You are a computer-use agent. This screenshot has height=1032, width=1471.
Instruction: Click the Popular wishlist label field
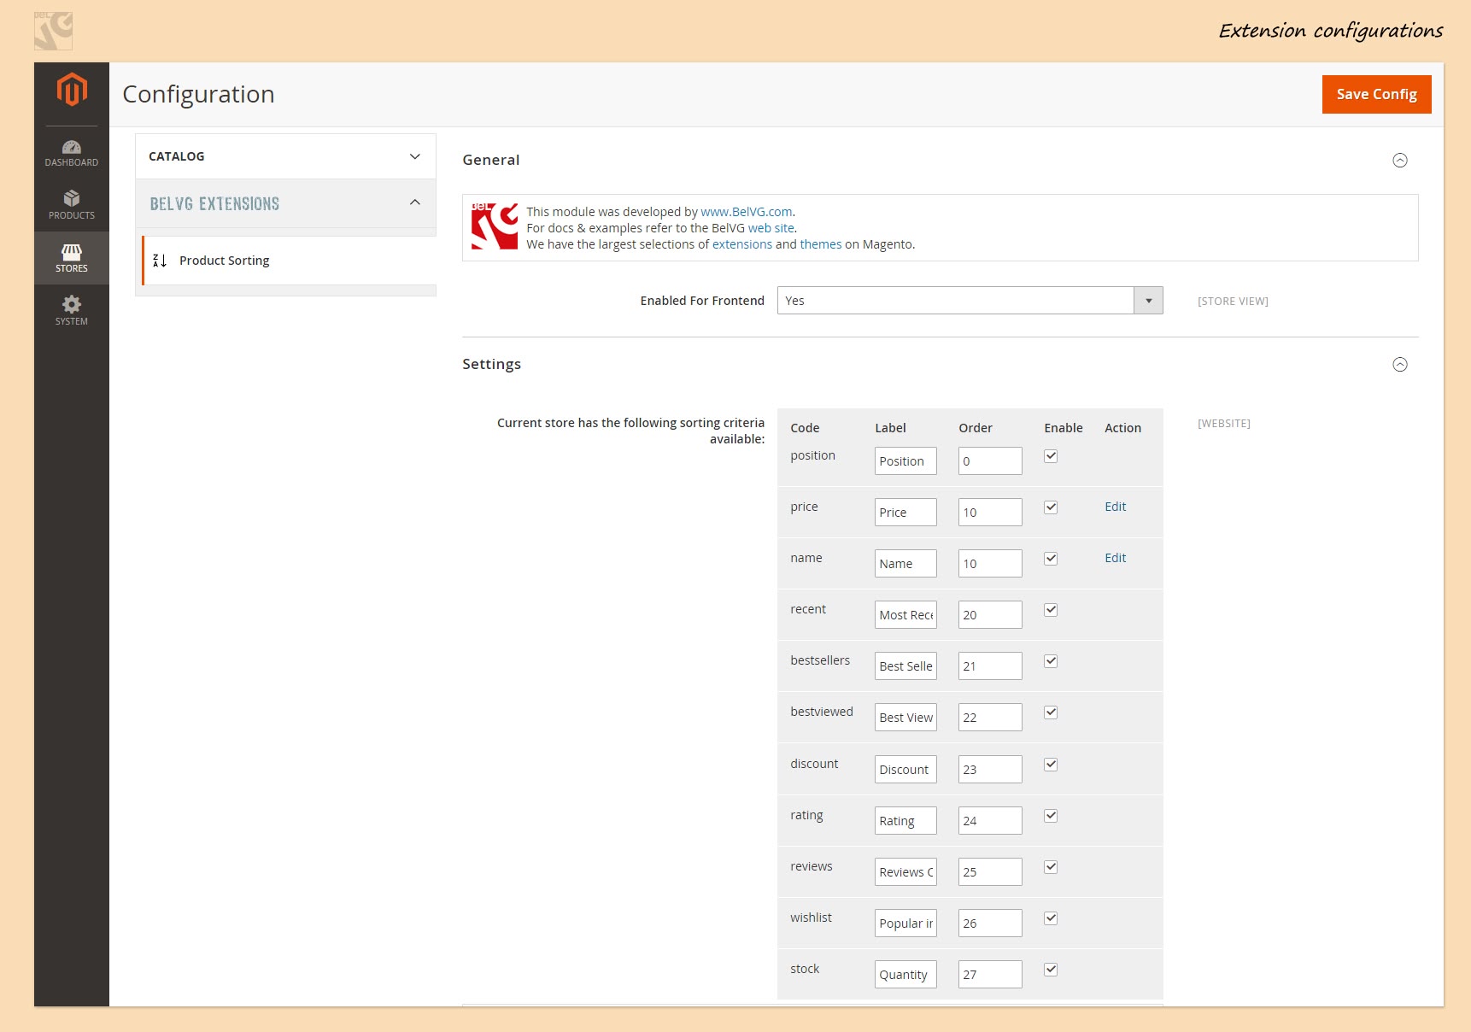tap(905, 924)
